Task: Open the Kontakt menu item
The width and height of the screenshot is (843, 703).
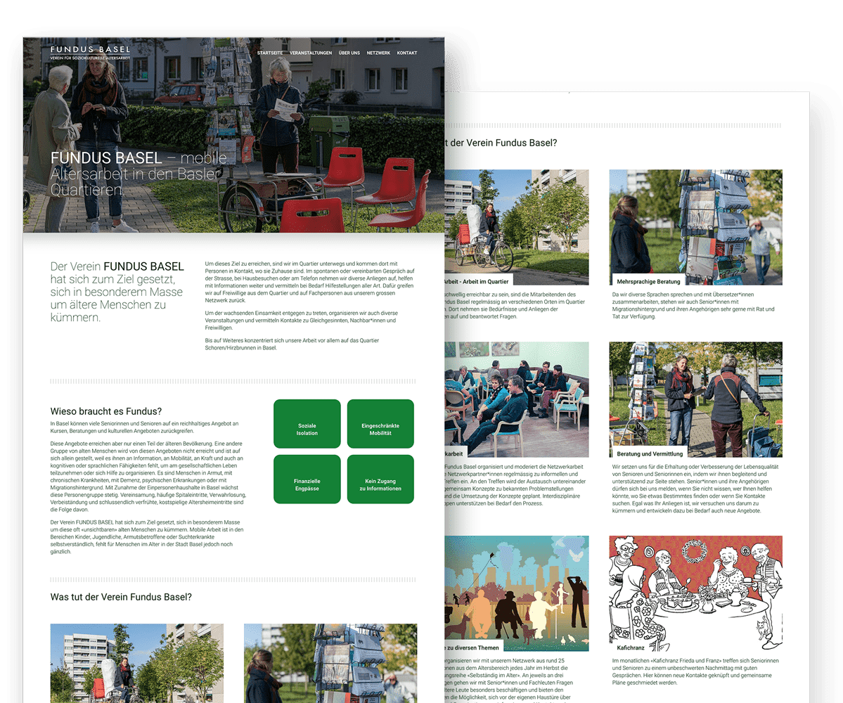Action: point(407,53)
